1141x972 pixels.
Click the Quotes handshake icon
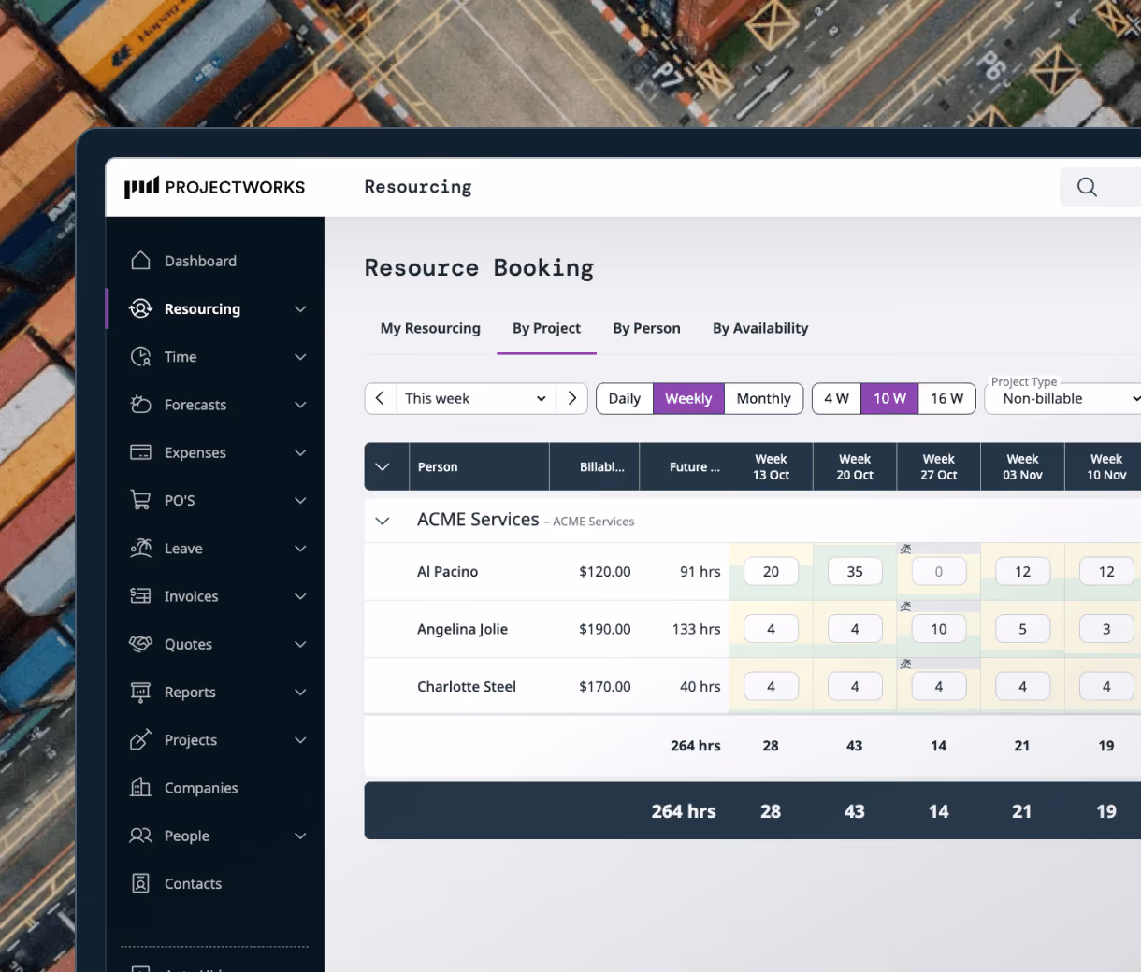click(140, 644)
